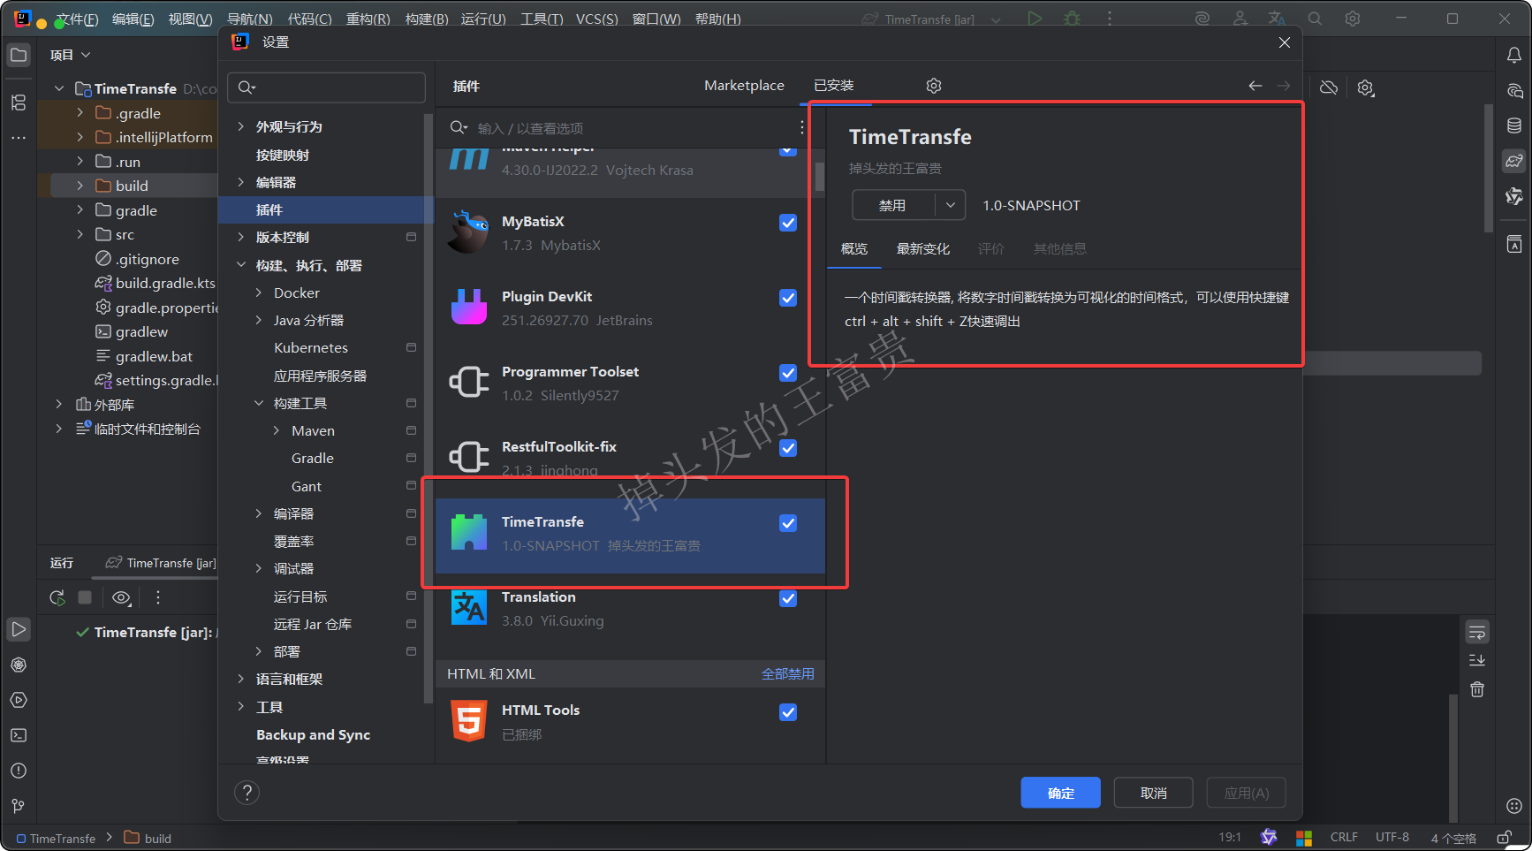
Task: Click the Help question mark button
Action: [247, 793]
